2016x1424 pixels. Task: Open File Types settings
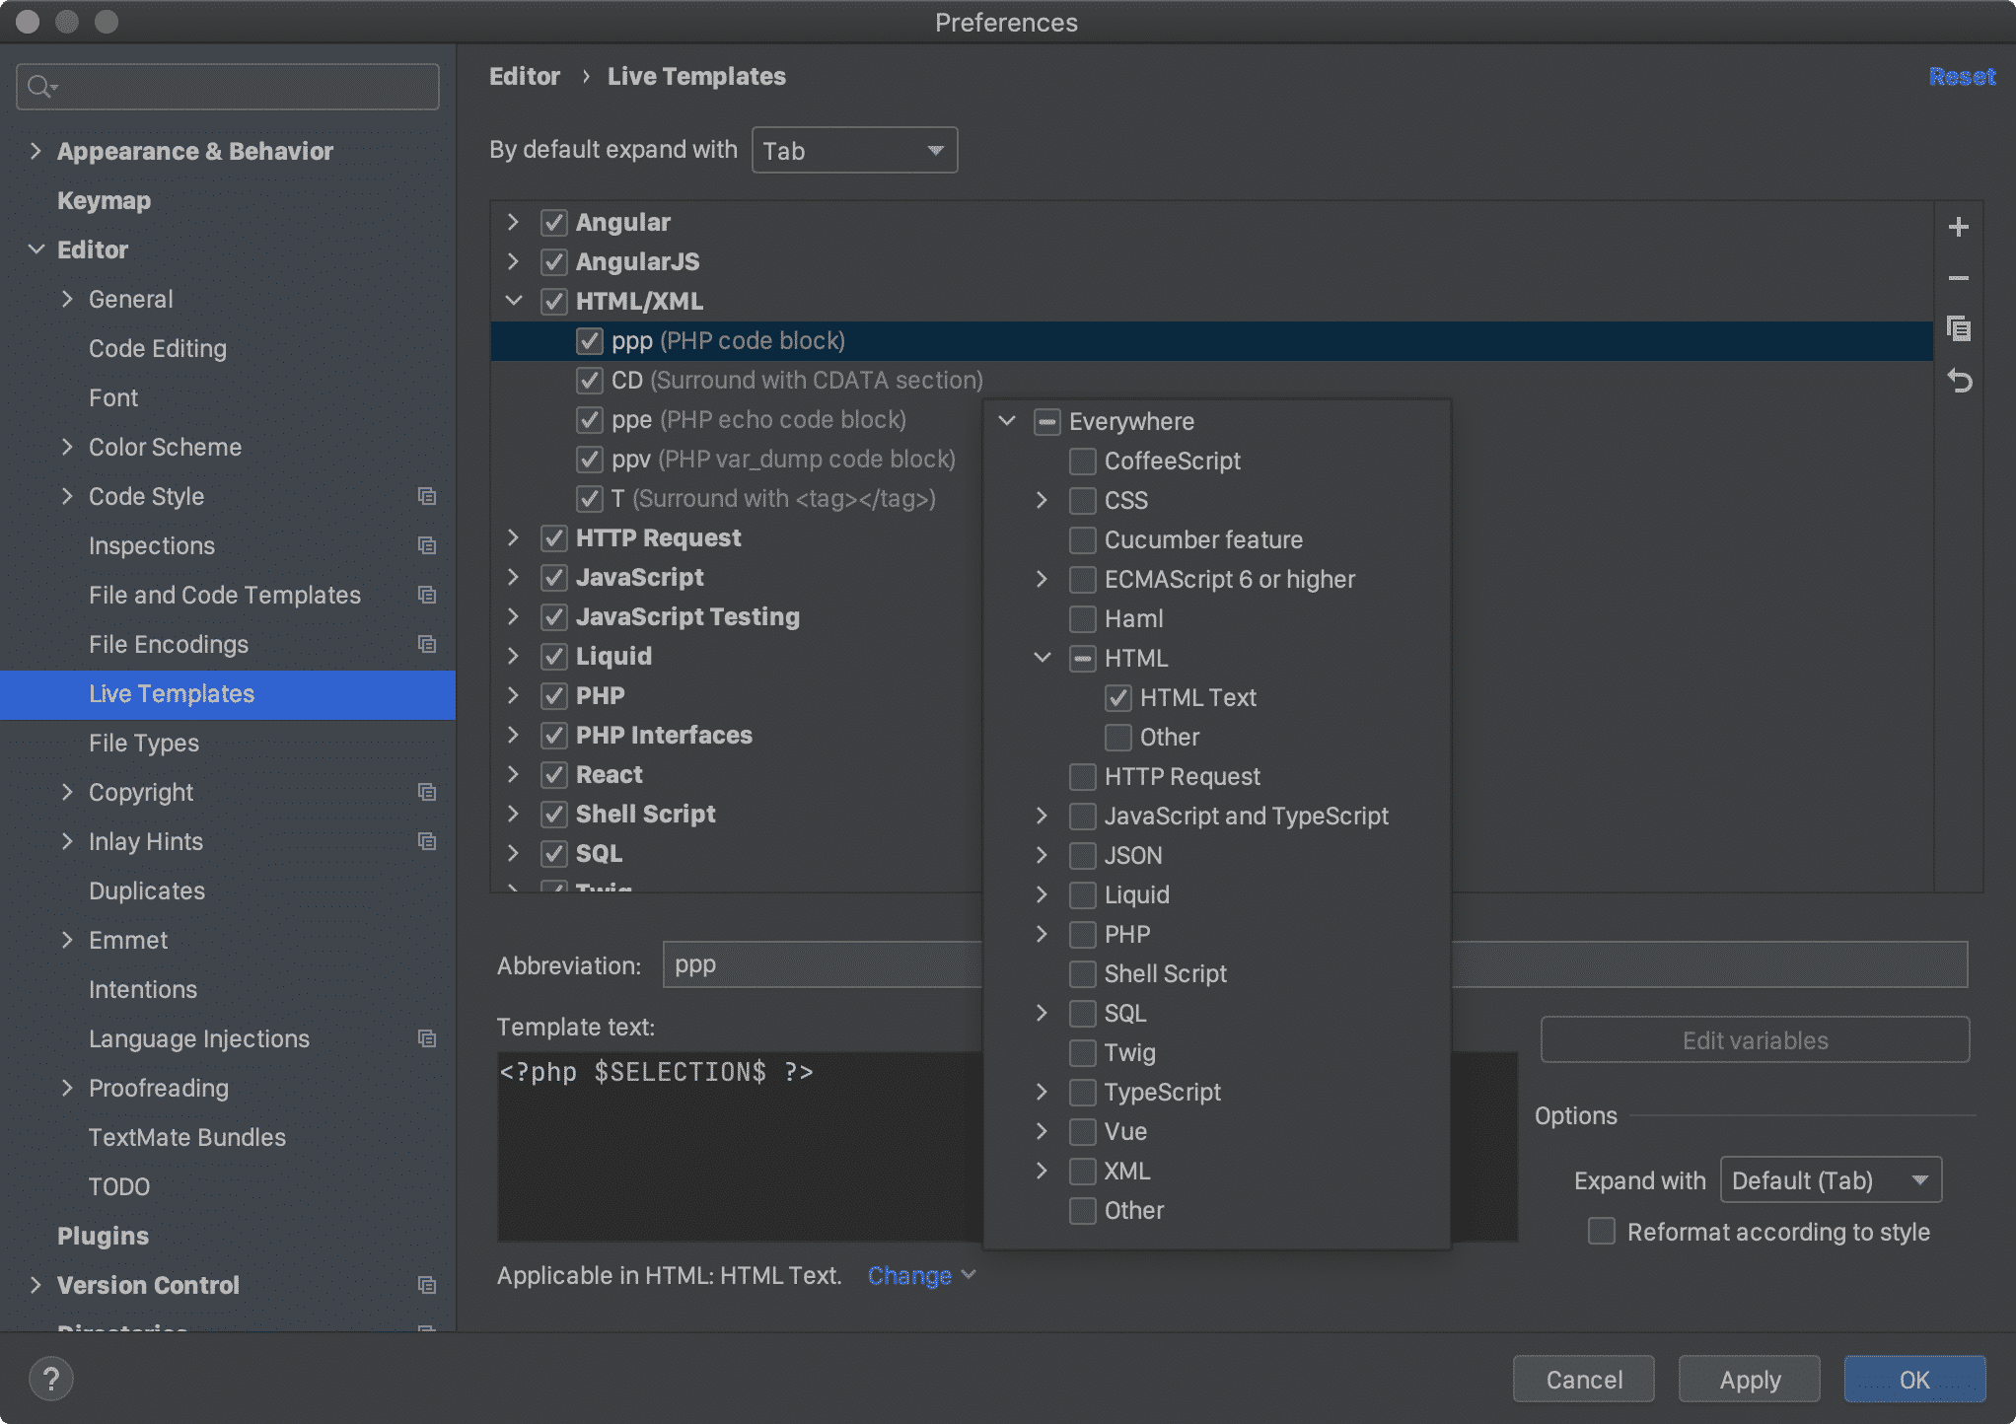coord(144,743)
